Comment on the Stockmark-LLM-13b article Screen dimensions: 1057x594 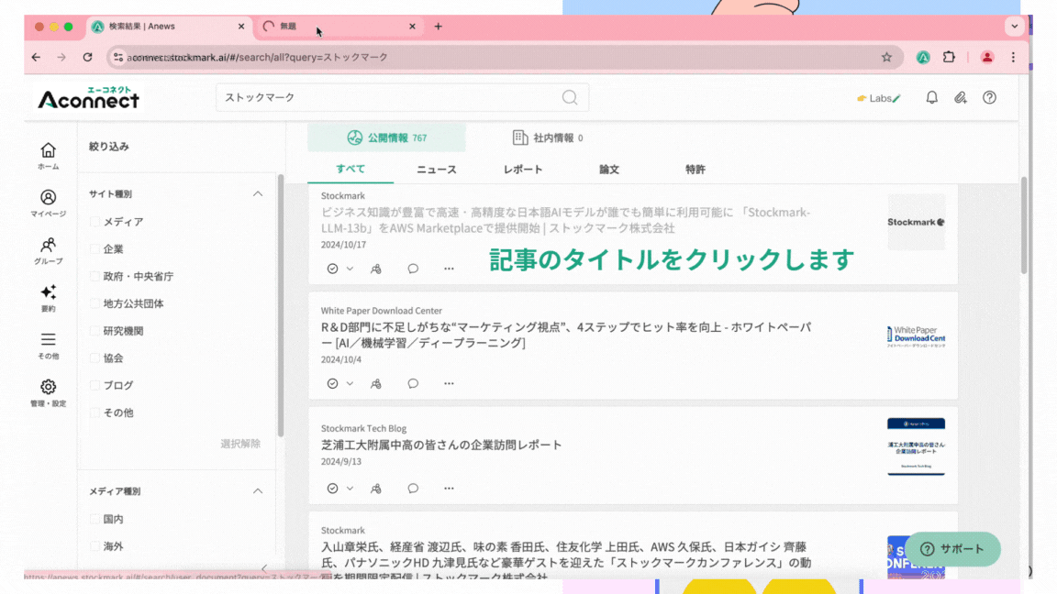point(413,269)
